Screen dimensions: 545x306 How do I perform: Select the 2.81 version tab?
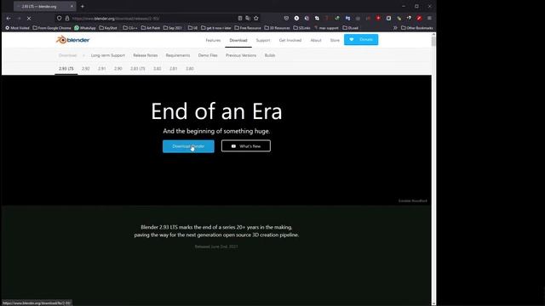tap(174, 69)
